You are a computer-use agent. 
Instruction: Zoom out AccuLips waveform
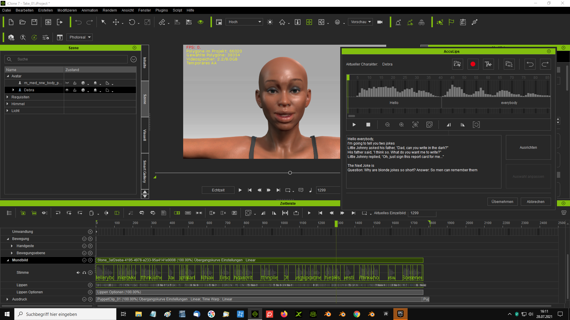click(387, 125)
